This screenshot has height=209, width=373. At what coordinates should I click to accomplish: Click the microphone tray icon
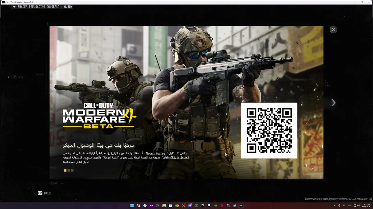(x=344, y=206)
